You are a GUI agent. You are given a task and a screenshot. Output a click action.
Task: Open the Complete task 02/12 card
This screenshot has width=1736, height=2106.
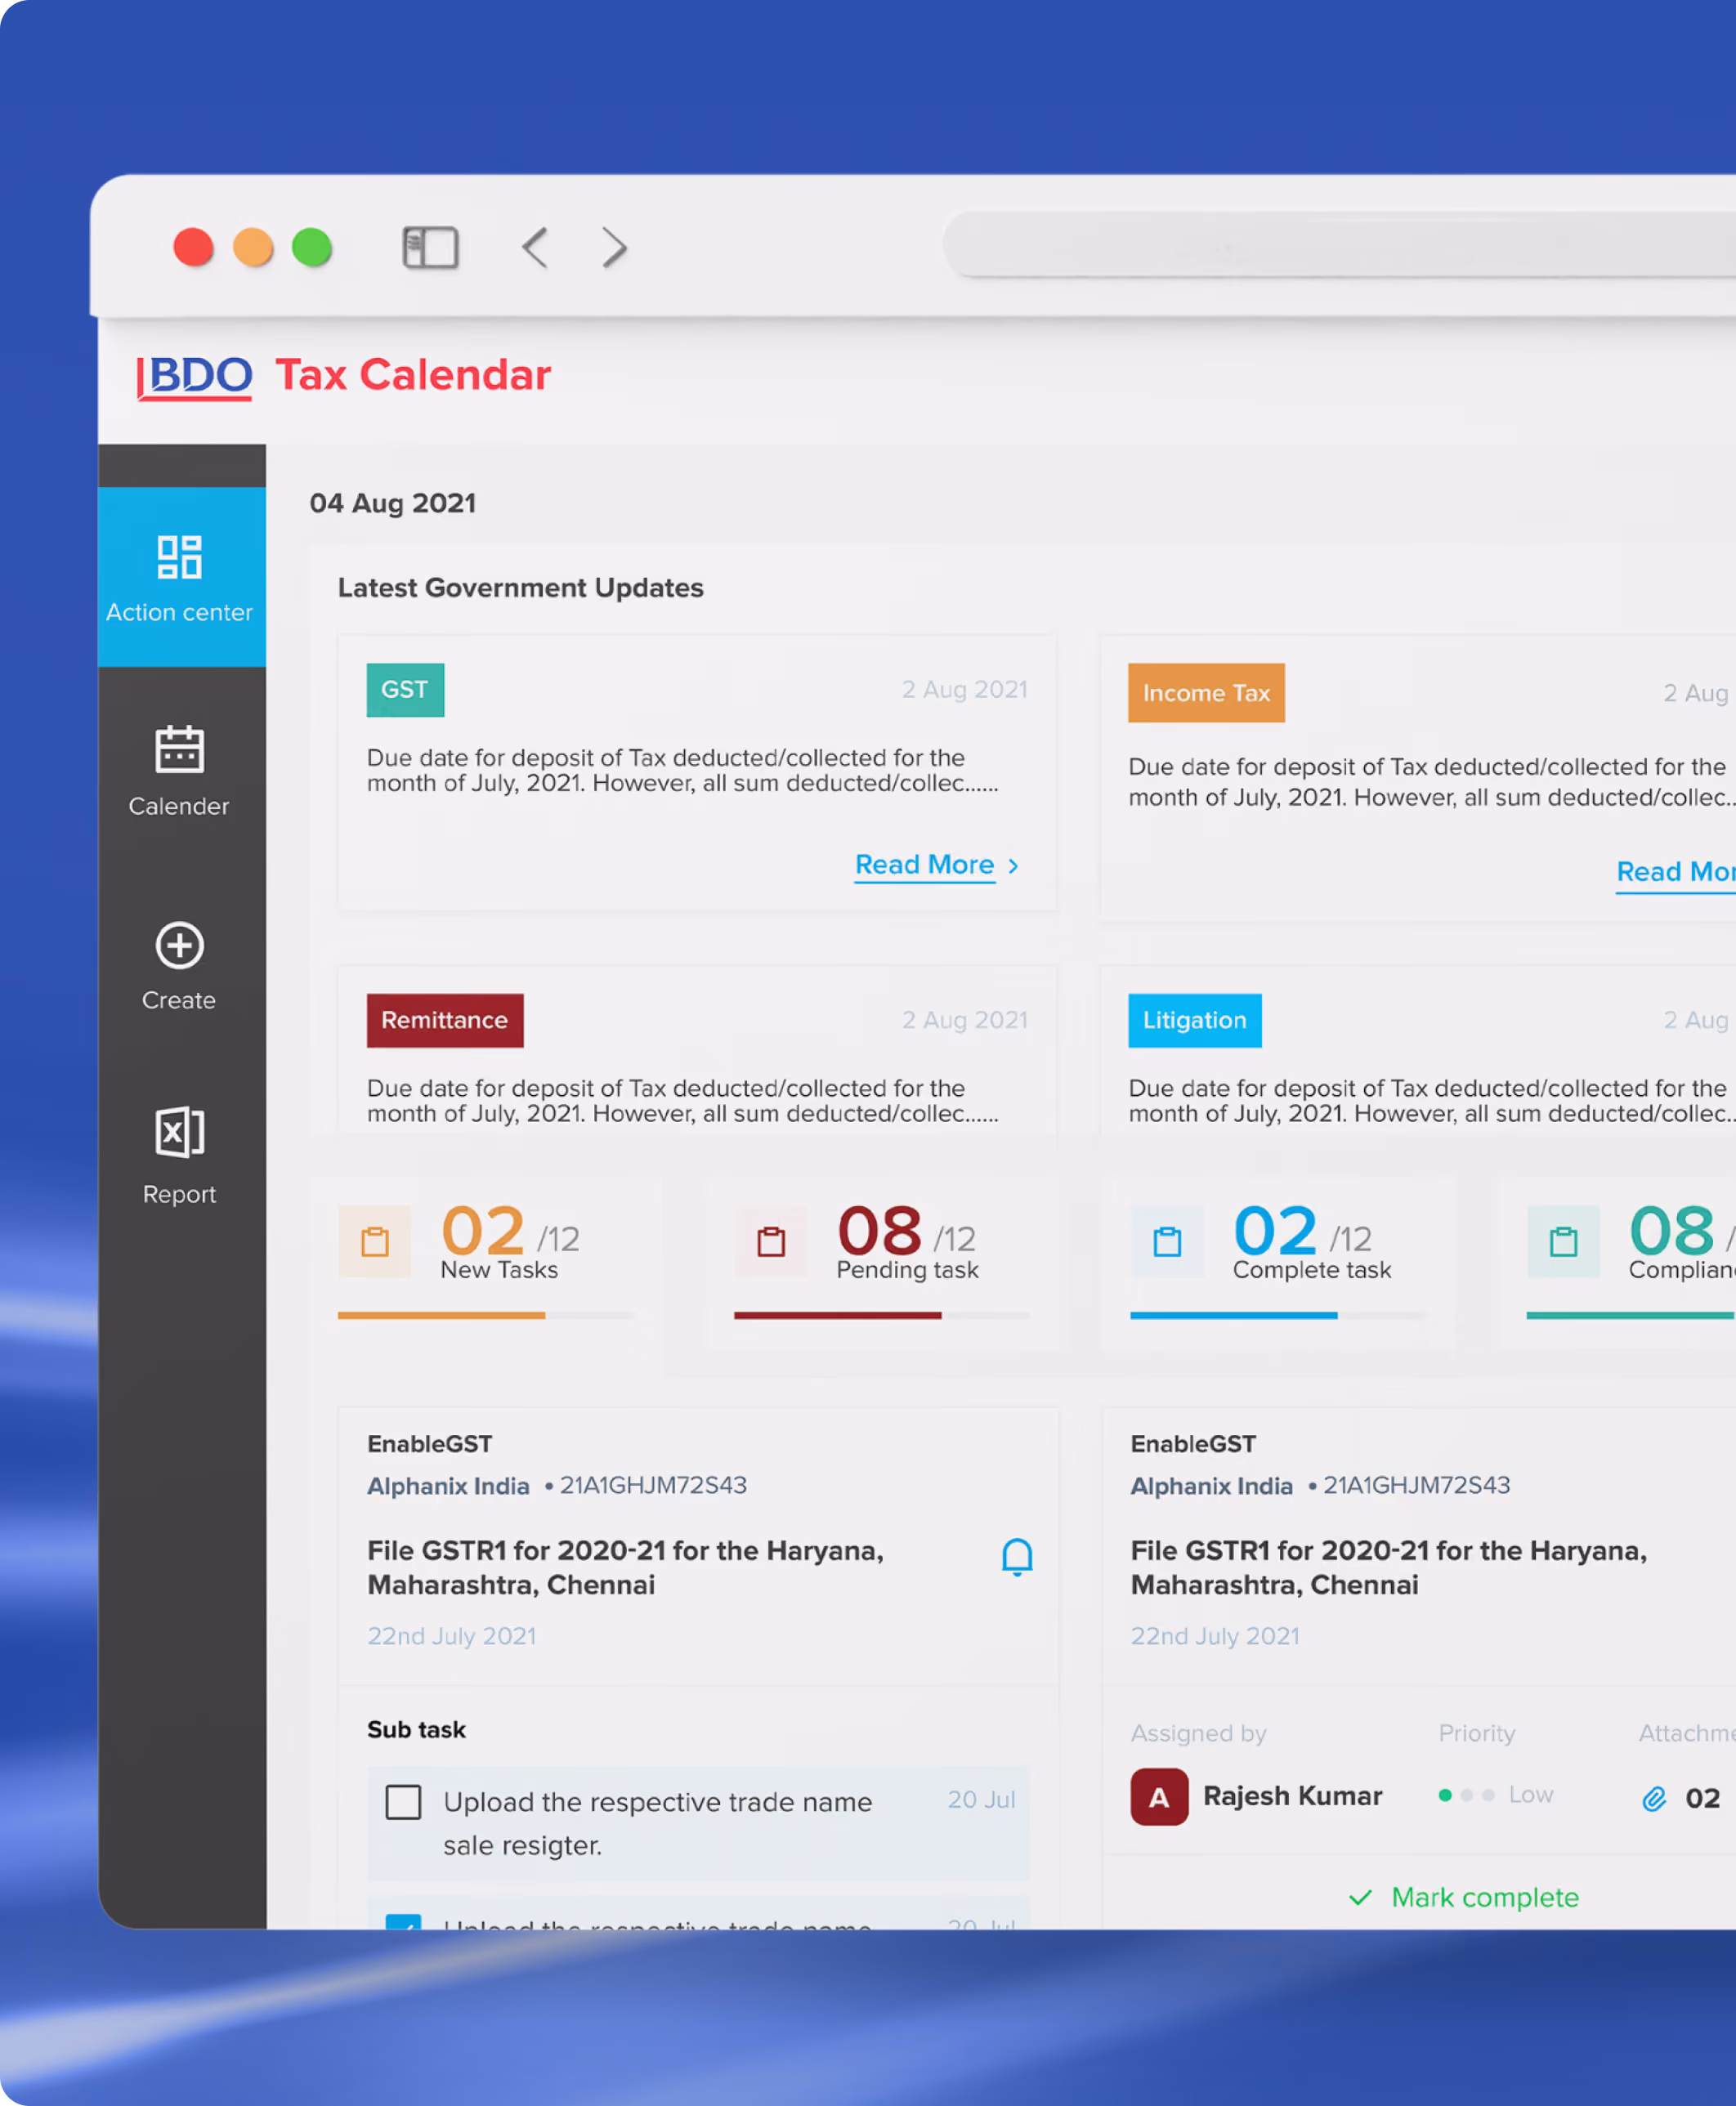[1279, 1262]
